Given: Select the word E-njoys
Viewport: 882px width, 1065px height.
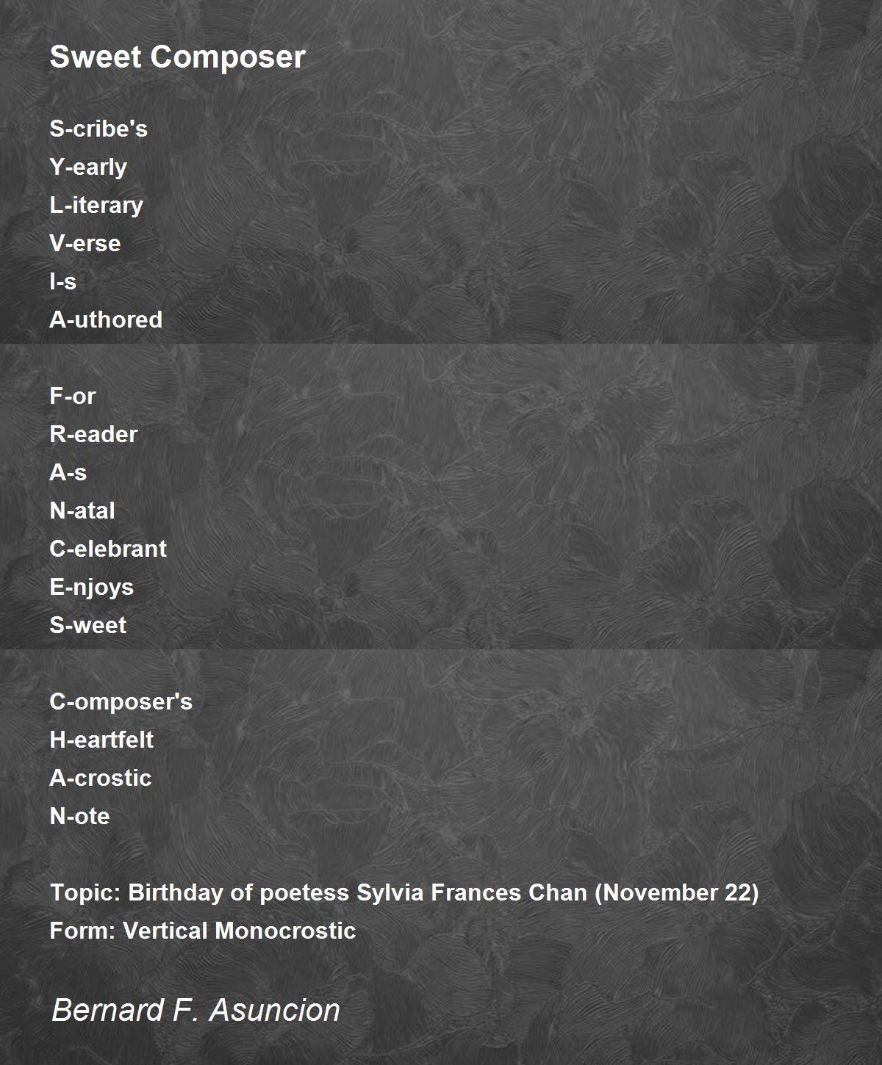Looking at the screenshot, I should pyautogui.click(x=92, y=588).
